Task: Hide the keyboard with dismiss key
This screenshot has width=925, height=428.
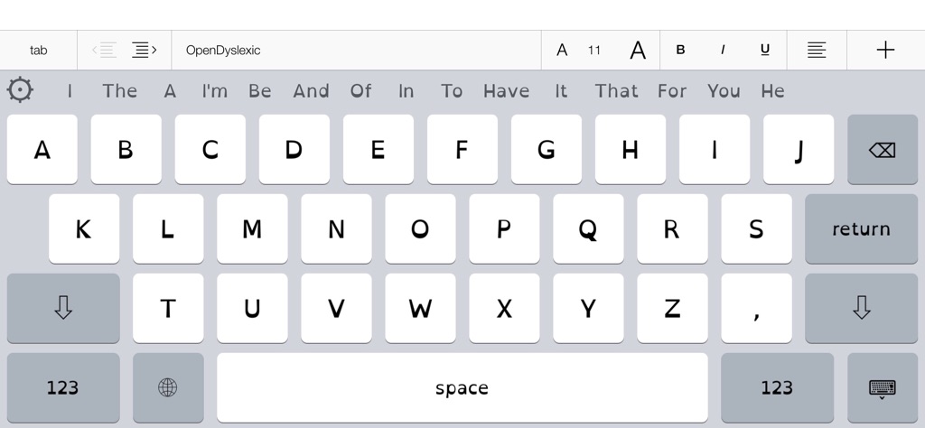Action: coord(882,387)
